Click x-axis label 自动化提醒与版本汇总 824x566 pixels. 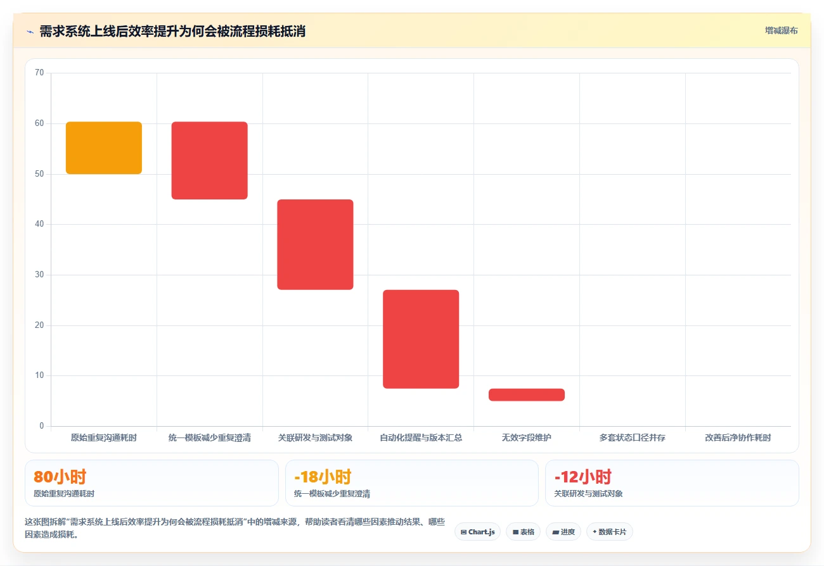coord(421,437)
